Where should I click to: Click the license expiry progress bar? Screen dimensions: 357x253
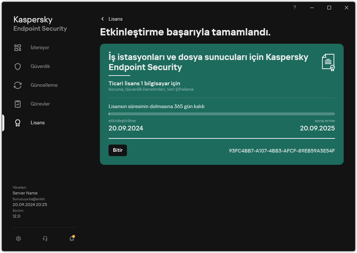click(221, 113)
